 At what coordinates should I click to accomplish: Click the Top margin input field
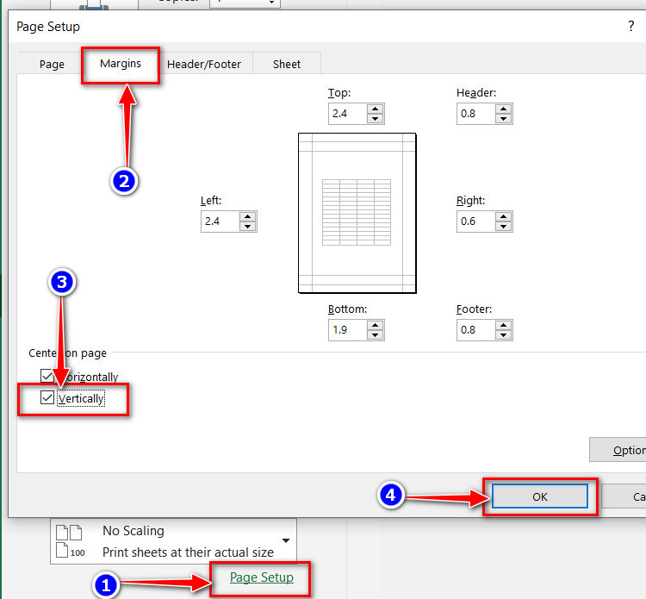pos(347,114)
